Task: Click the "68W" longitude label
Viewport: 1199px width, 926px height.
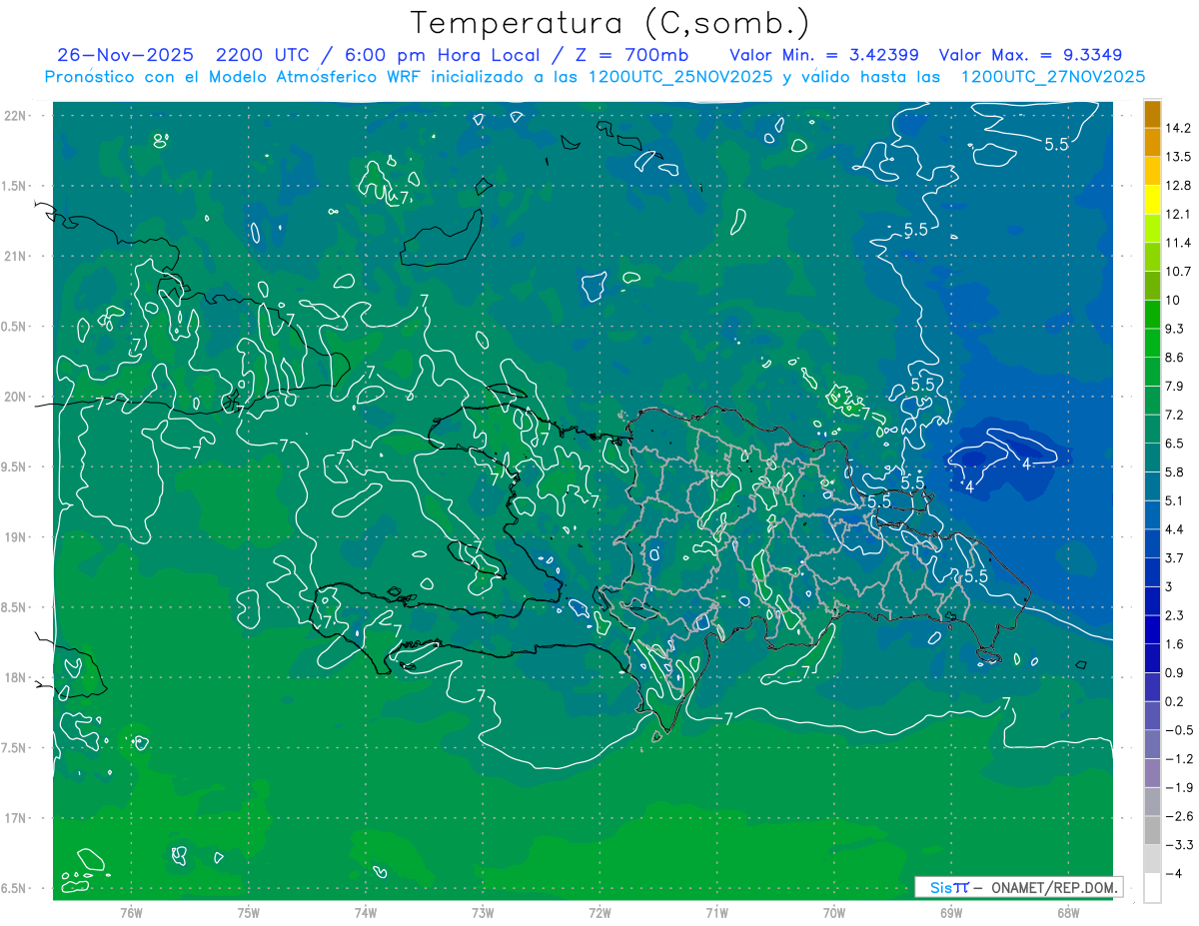Action: (1068, 913)
